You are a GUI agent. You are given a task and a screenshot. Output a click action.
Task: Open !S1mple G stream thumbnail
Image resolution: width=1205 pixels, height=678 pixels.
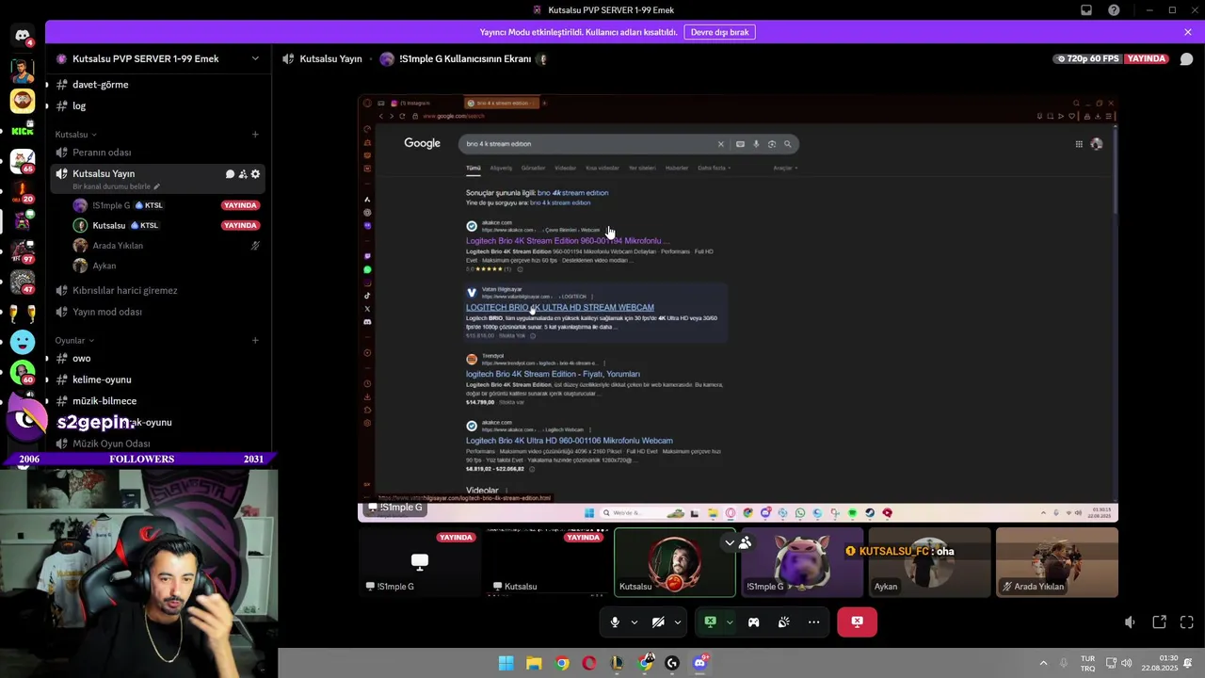(419, 562)
